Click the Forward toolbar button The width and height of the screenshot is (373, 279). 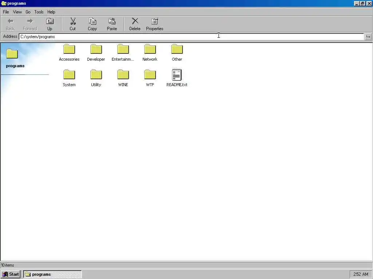30,24
